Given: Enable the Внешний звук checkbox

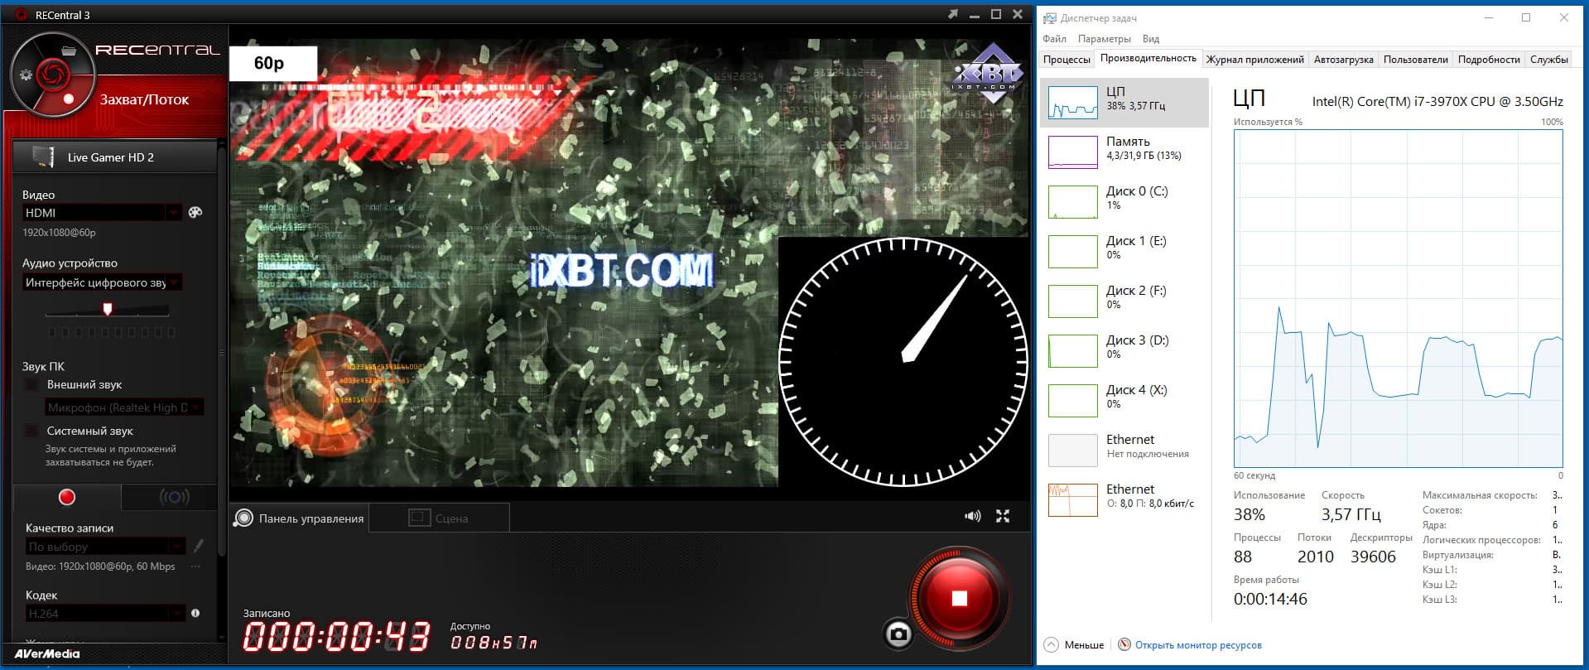Looking at the screenshot, I should tap(31, 385).
